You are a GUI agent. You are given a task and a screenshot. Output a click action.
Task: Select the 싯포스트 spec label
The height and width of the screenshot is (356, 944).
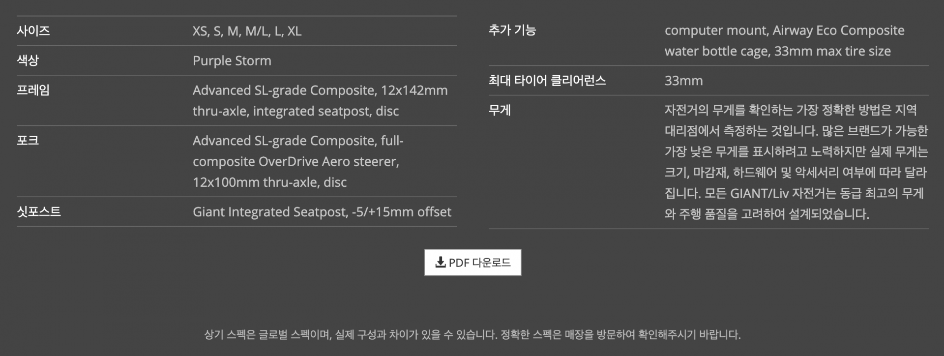(x=39, y=212)
